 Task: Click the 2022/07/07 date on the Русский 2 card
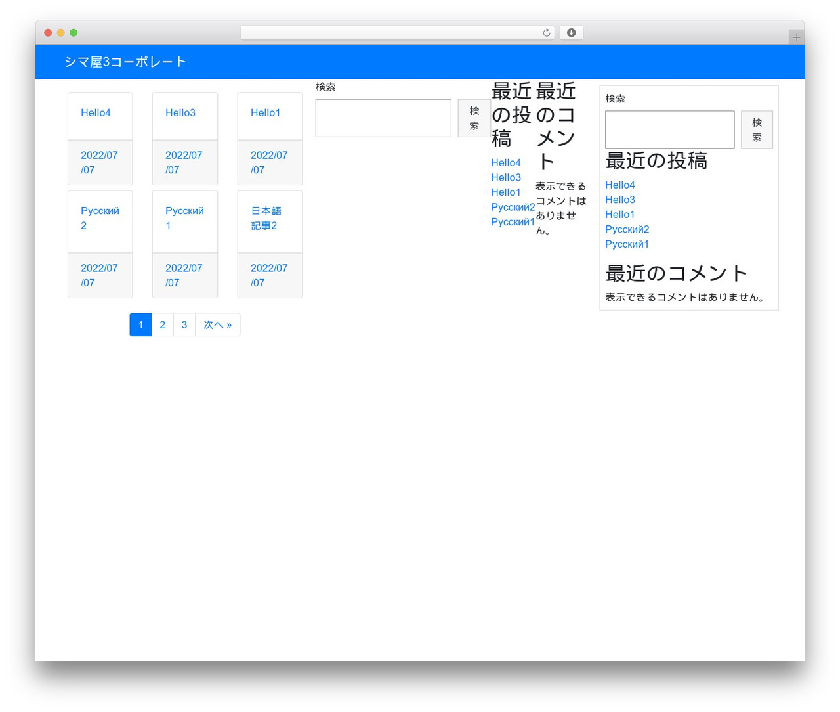tap(99, 275)
